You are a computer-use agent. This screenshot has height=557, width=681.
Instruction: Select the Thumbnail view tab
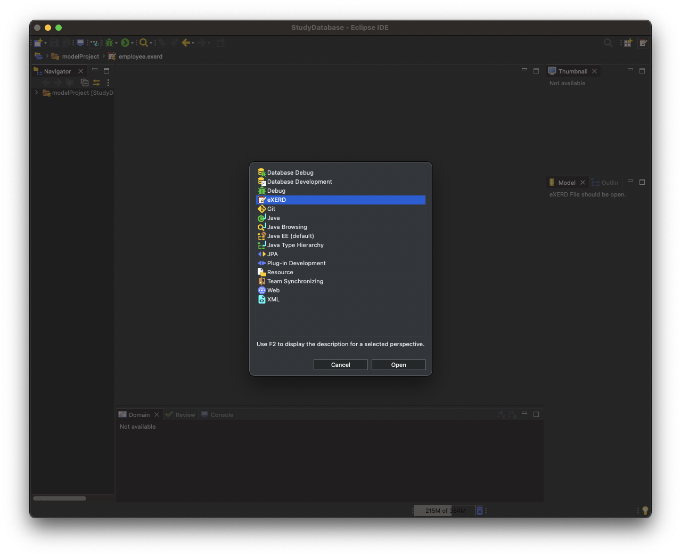click(x=573, y=71)
